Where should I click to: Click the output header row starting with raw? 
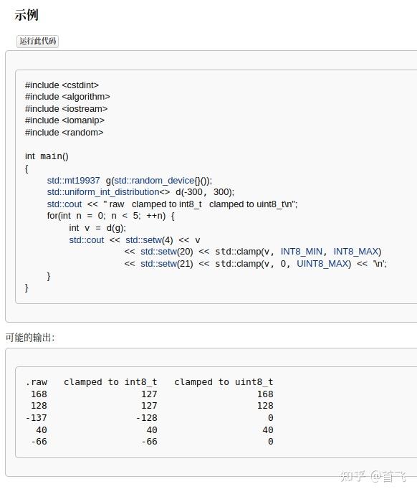tap(149, 382)
